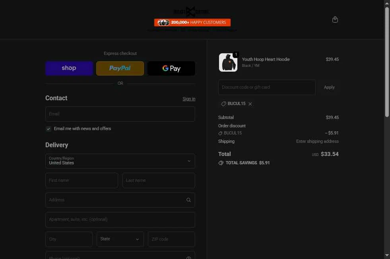The width and height of the screenshot is (390, 259).
Task: Pay with Shop Pay express button
Action: point(69,68)
